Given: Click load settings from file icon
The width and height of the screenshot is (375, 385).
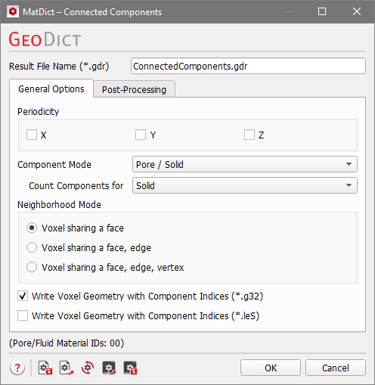Looking at the screenshot, I should point(67,368).
